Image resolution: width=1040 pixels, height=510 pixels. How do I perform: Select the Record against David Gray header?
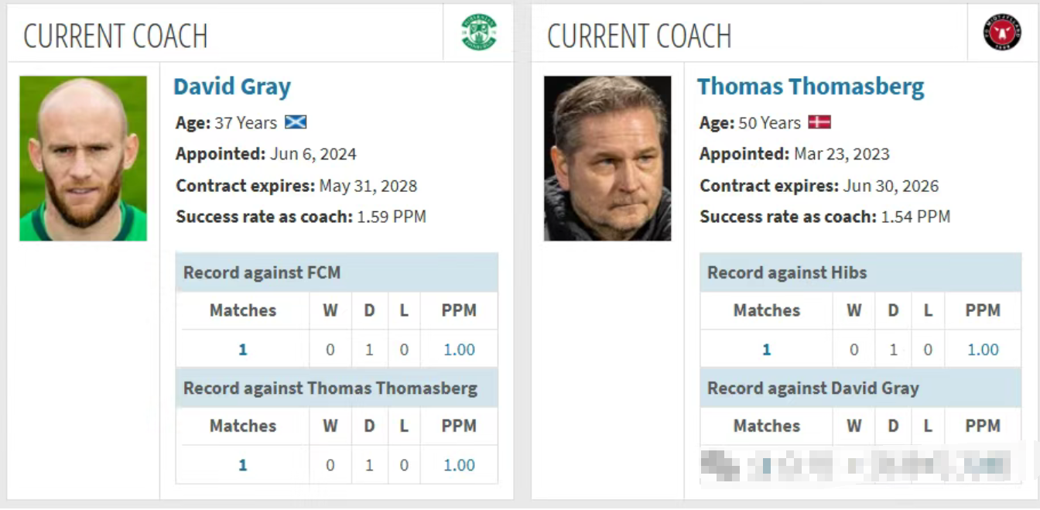coord(812,388)
